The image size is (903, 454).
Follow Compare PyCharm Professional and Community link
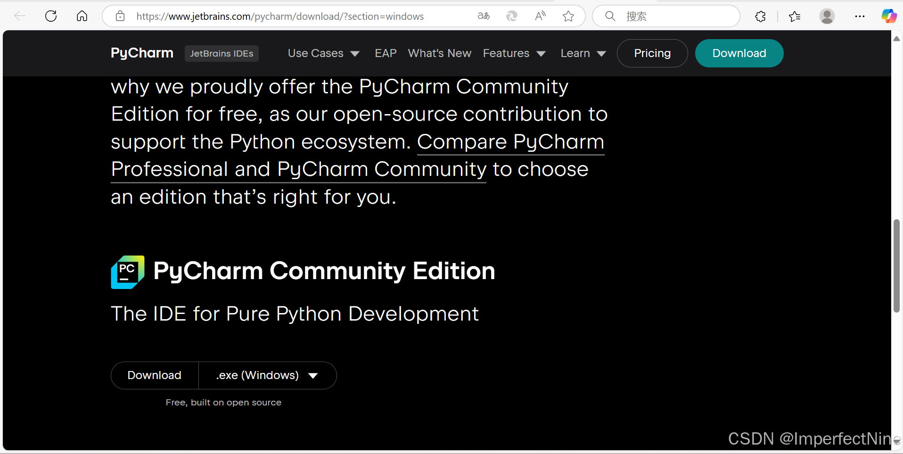click(x=298, y=169)
